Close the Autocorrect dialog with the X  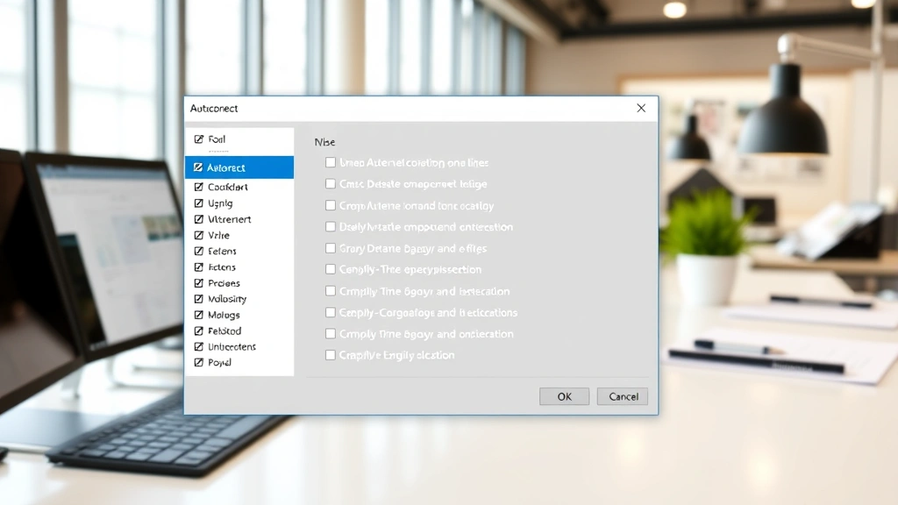click(x=641, y=108)
